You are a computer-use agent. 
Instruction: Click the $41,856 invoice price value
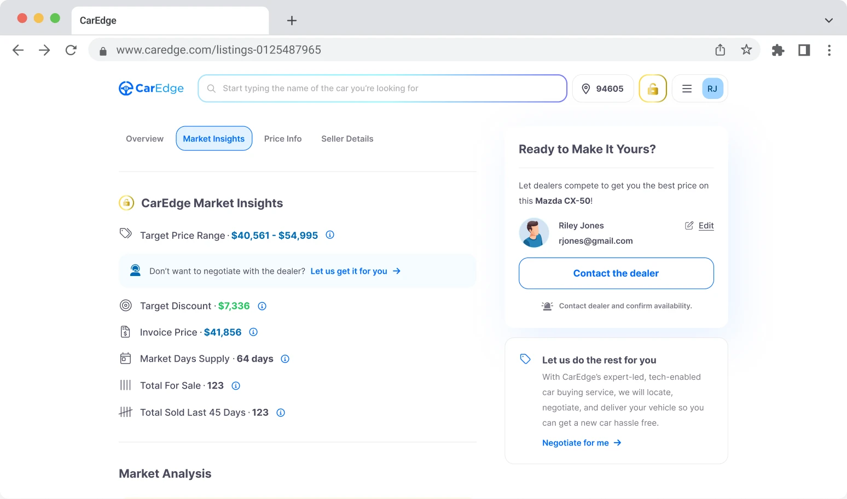point(223,332)
